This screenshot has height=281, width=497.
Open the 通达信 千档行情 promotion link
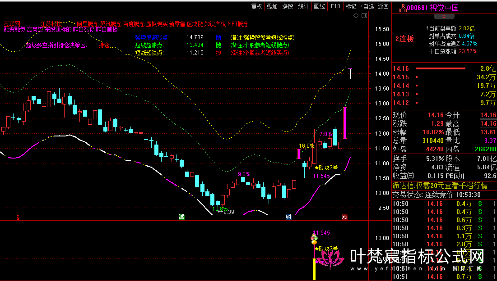tap(440, 186)
